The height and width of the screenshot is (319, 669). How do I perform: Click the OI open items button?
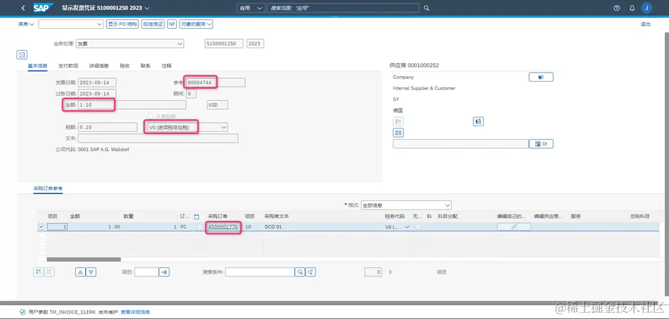[541, 144]
